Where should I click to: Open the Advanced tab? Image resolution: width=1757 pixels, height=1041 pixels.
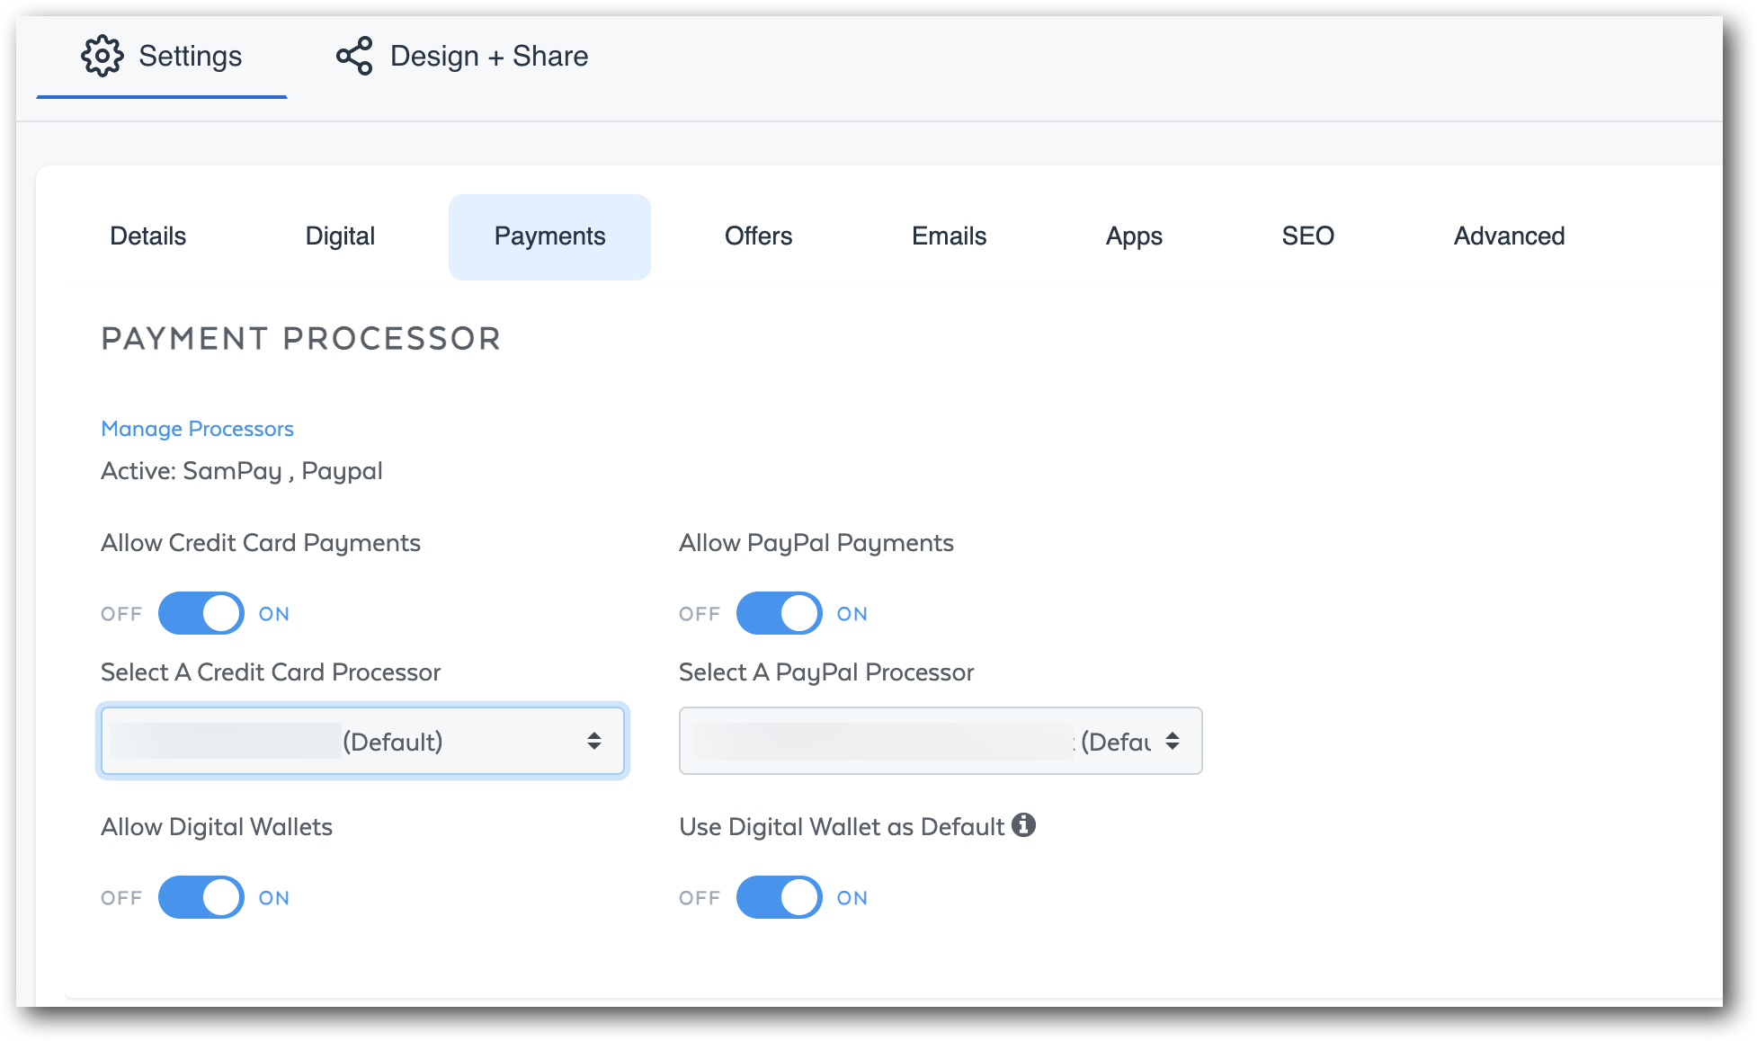click(1509, 236)
